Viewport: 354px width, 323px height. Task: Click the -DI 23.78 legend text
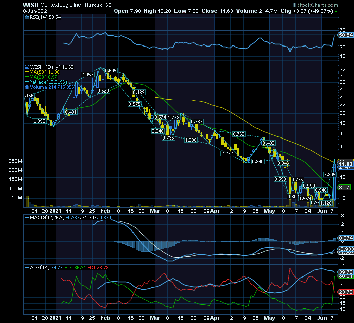pyautogui.click(x=98, y=268)
